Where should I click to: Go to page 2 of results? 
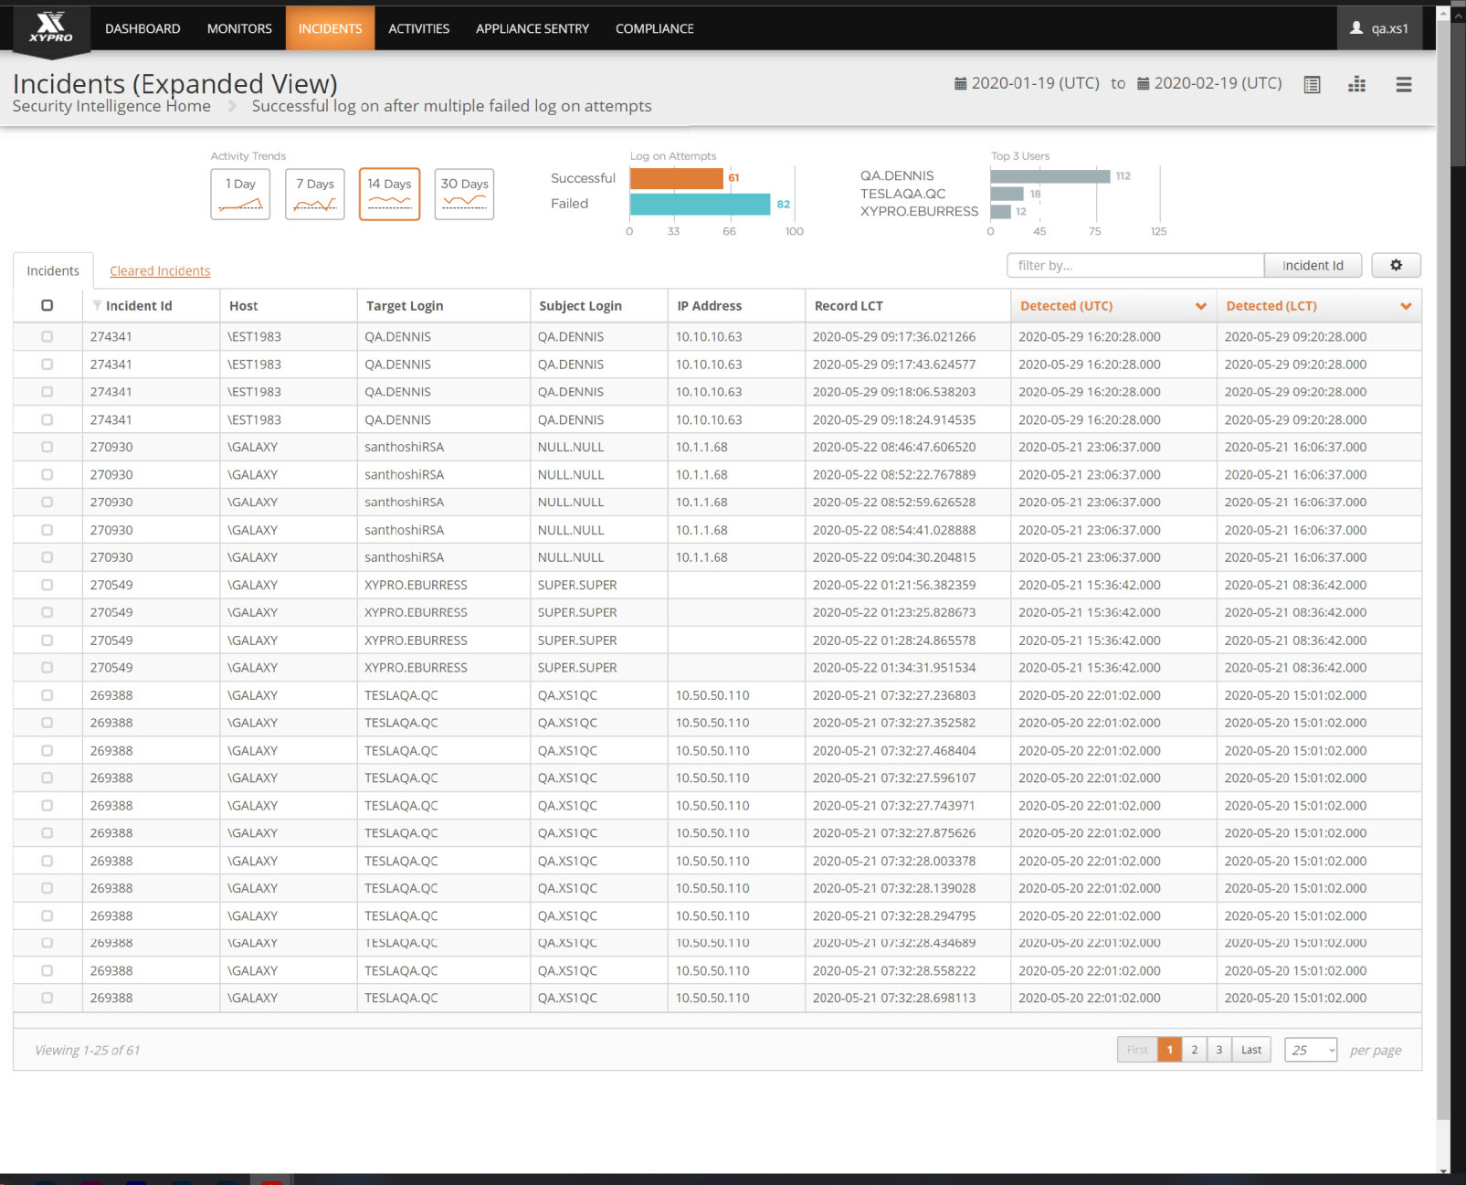tap(1194, 1050)
